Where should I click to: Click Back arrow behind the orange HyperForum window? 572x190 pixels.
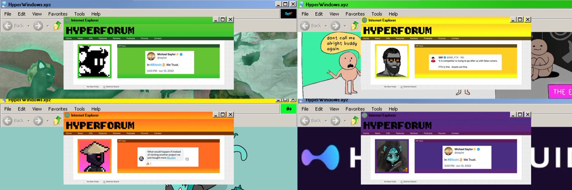coord(7,121)
